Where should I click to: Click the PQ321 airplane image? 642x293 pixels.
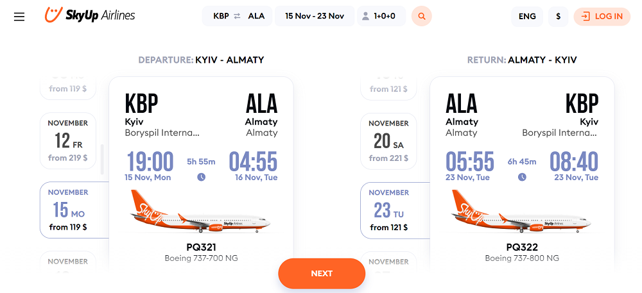200,212
